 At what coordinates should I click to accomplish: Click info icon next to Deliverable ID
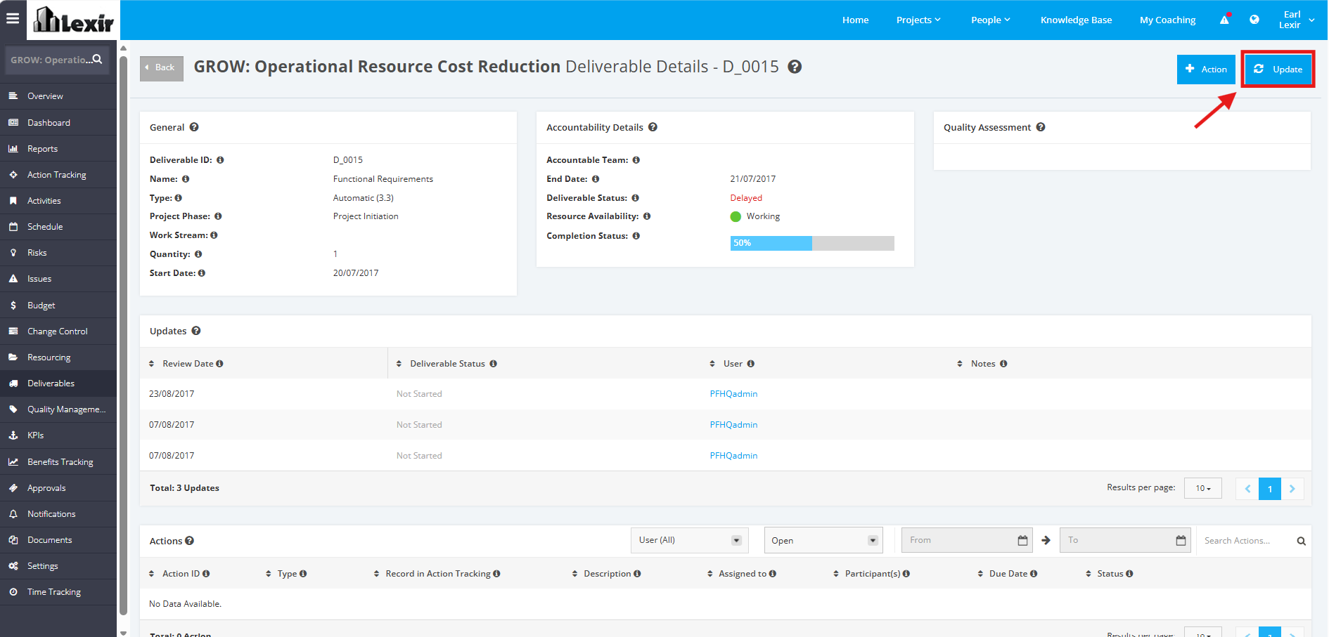(220, 160)
